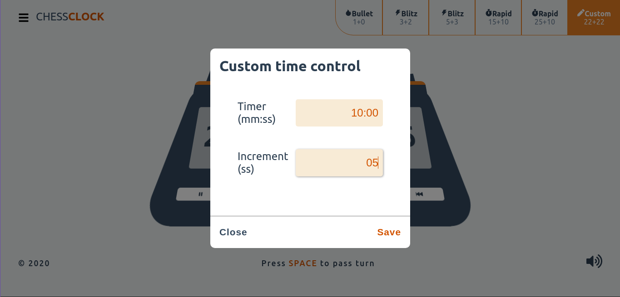620x297 pixels.
Task: Go to the CHESSCLOCK logo home link
Action: click(x=70, y=17)
